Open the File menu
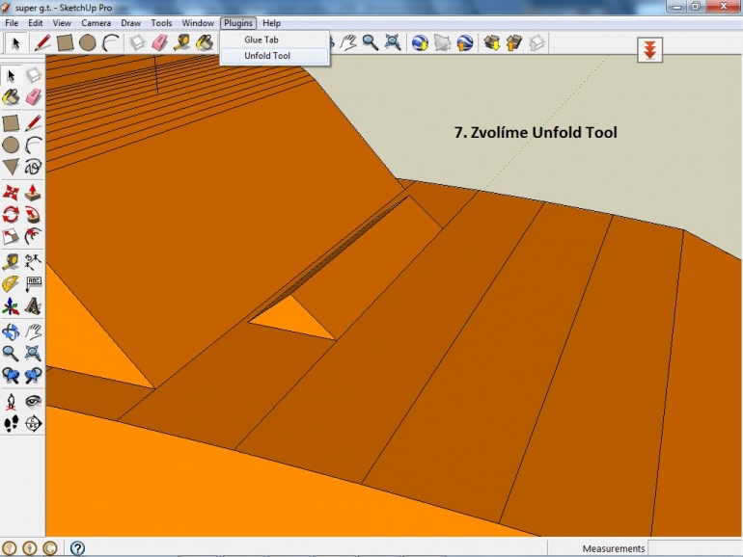743x557 pixels. click(x=12, y=23)
